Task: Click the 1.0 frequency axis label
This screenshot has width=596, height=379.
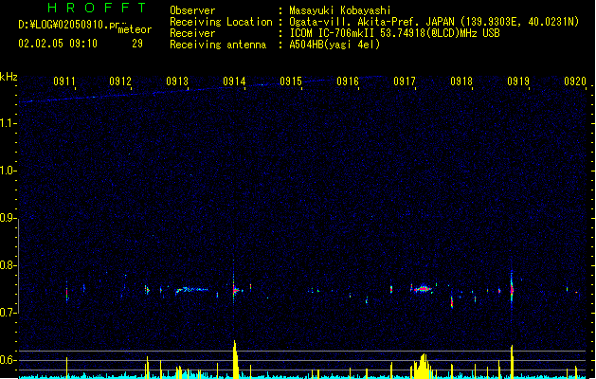Action: (x=8, y=171)
